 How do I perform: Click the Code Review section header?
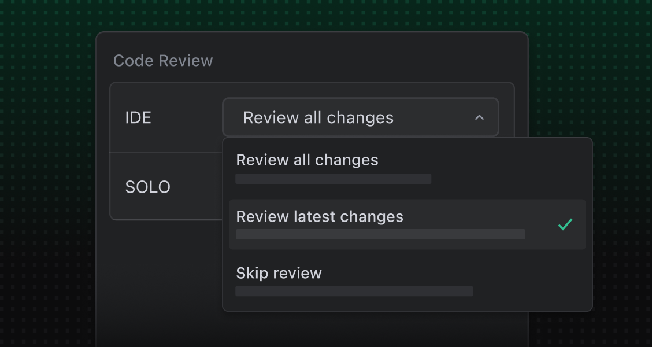coord(164,60)
